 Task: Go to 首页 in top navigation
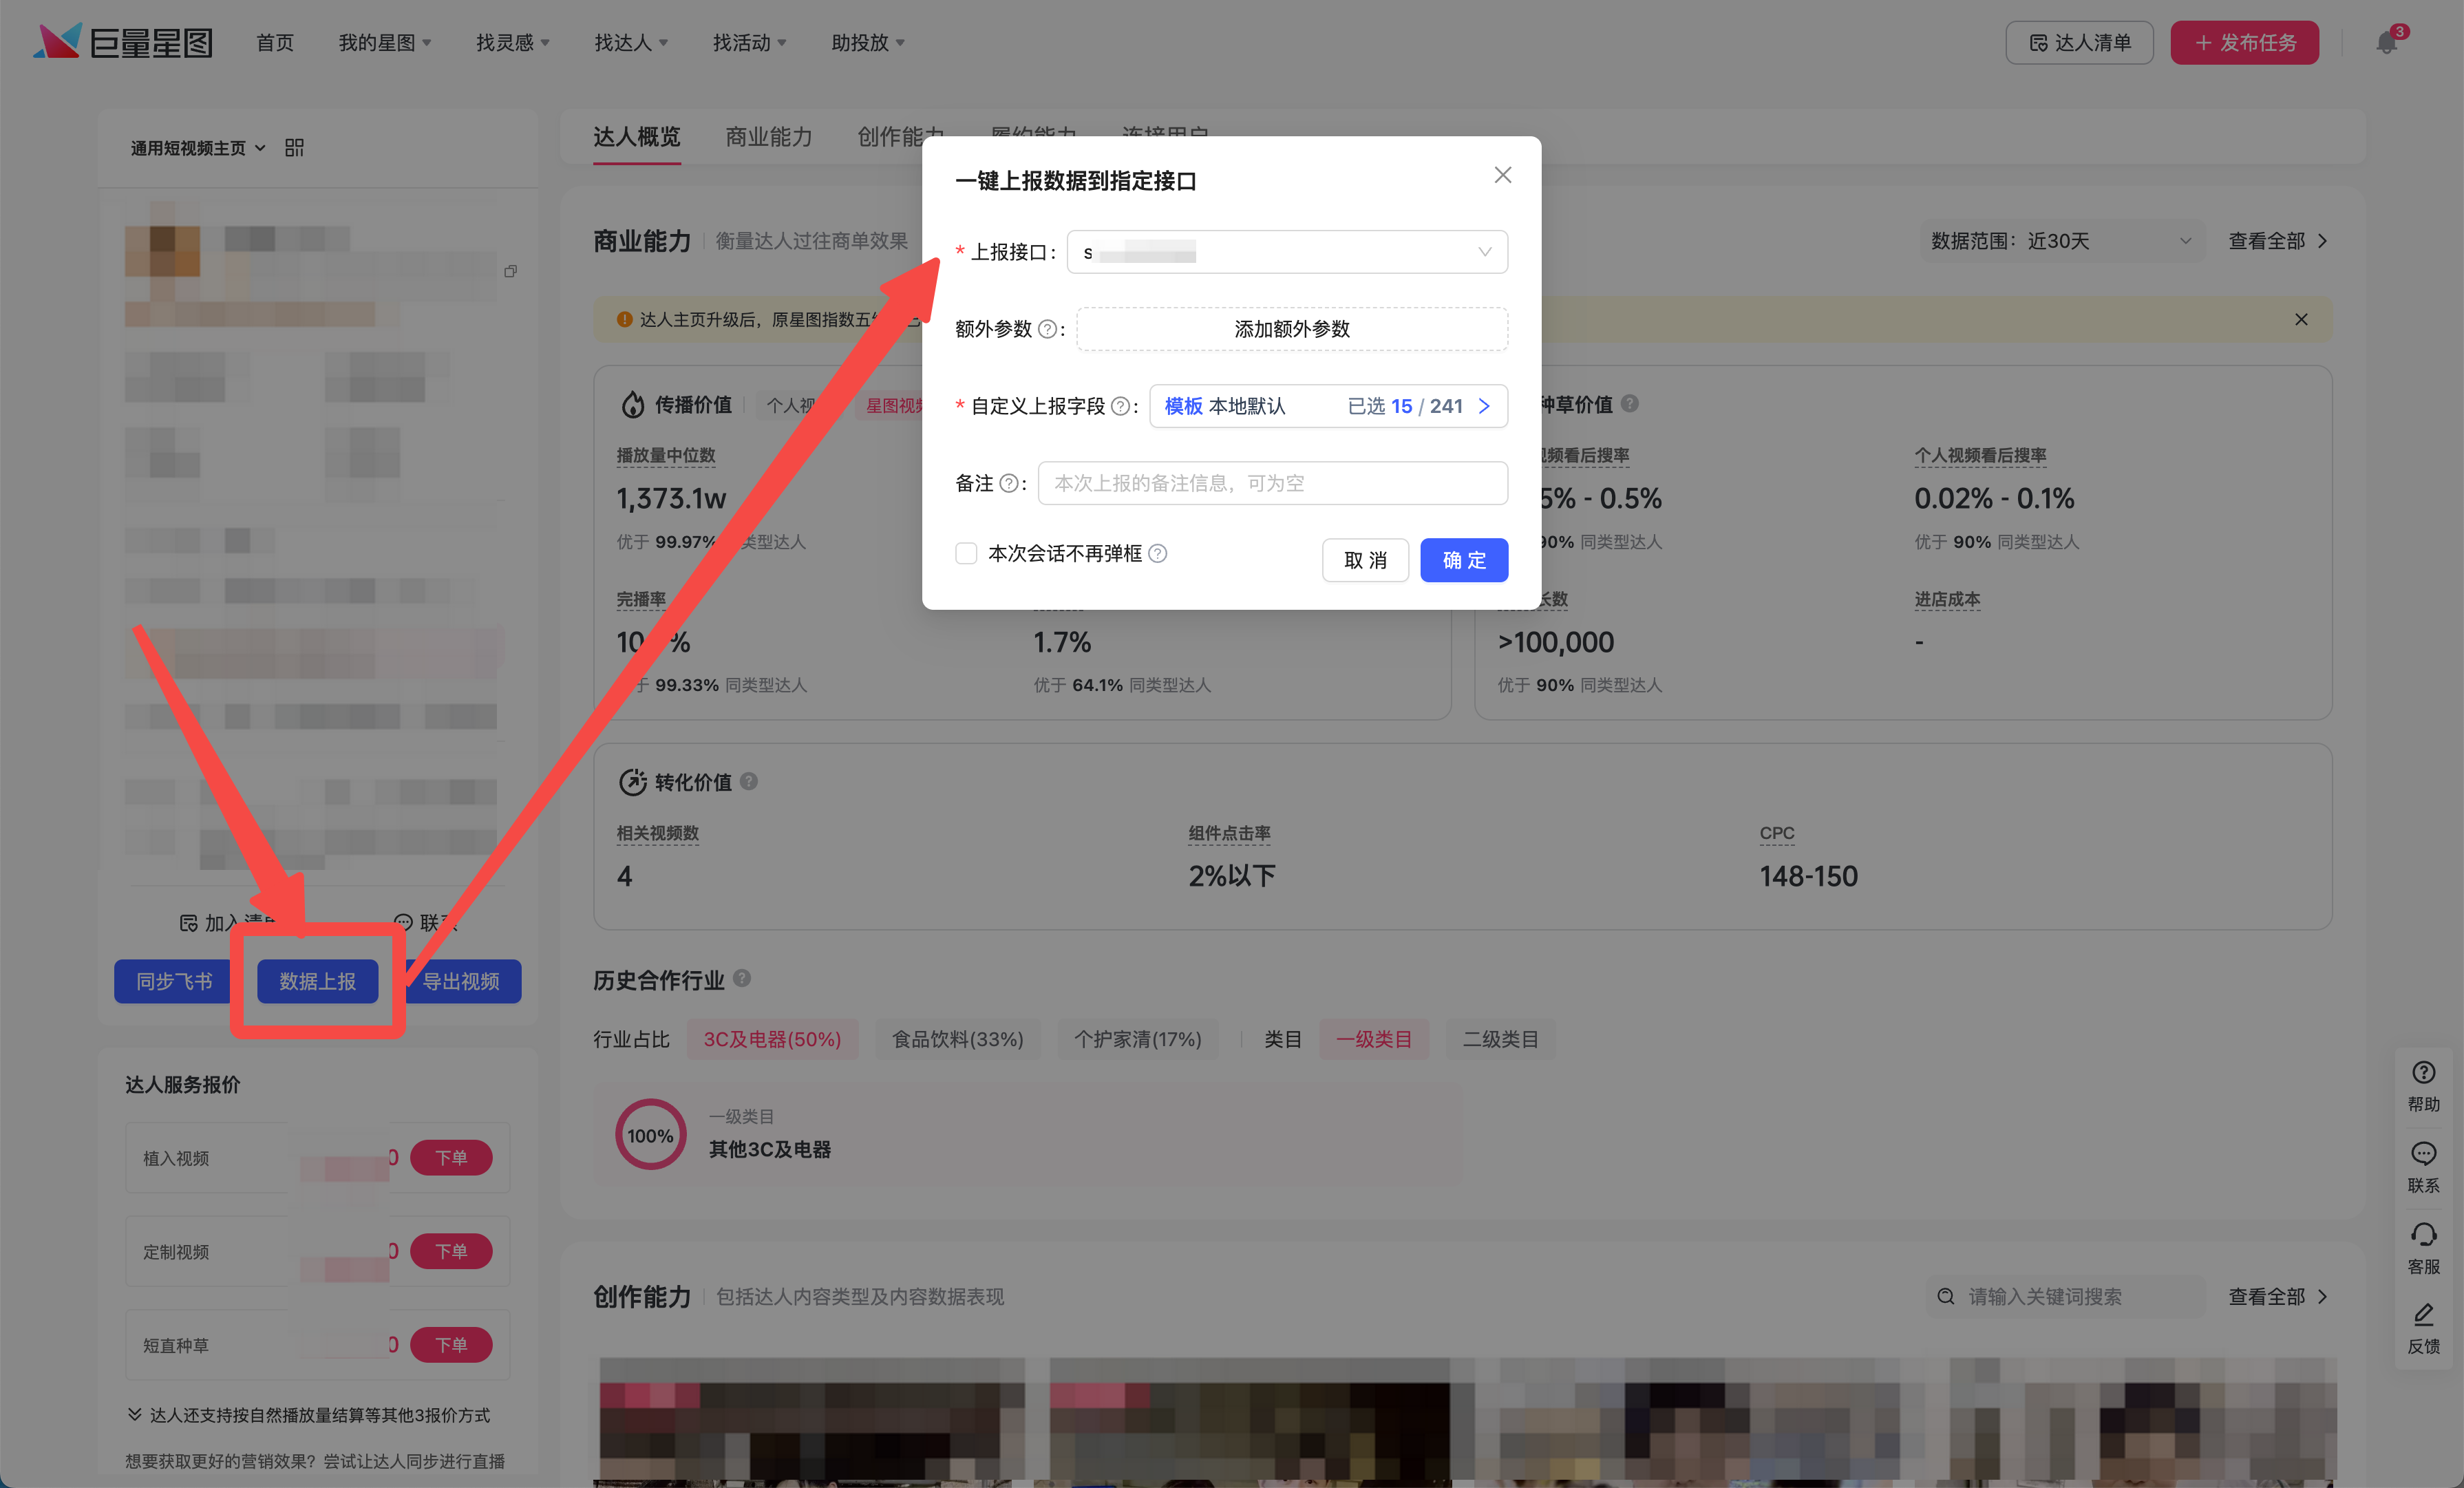(275, 42)
